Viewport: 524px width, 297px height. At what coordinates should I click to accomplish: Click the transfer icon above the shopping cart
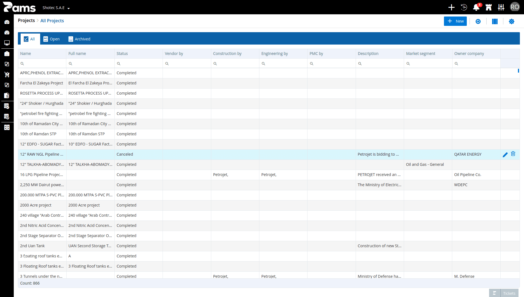7,64
